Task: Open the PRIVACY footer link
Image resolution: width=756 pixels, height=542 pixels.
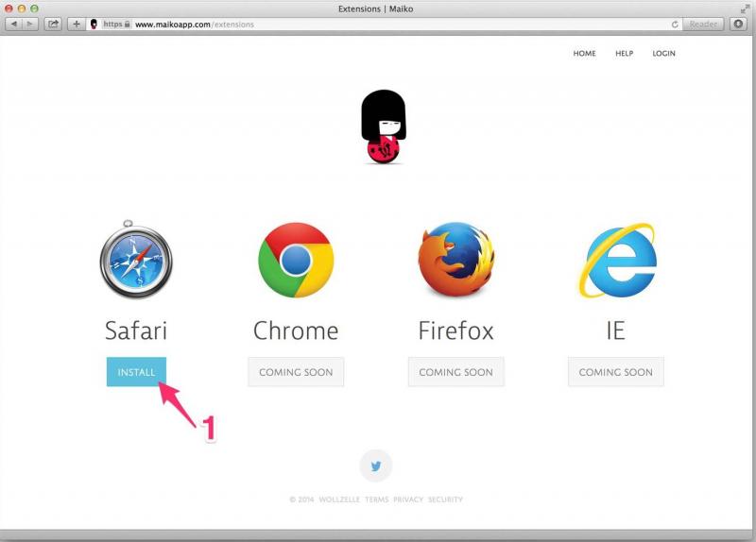Action: tap(408, 500)
